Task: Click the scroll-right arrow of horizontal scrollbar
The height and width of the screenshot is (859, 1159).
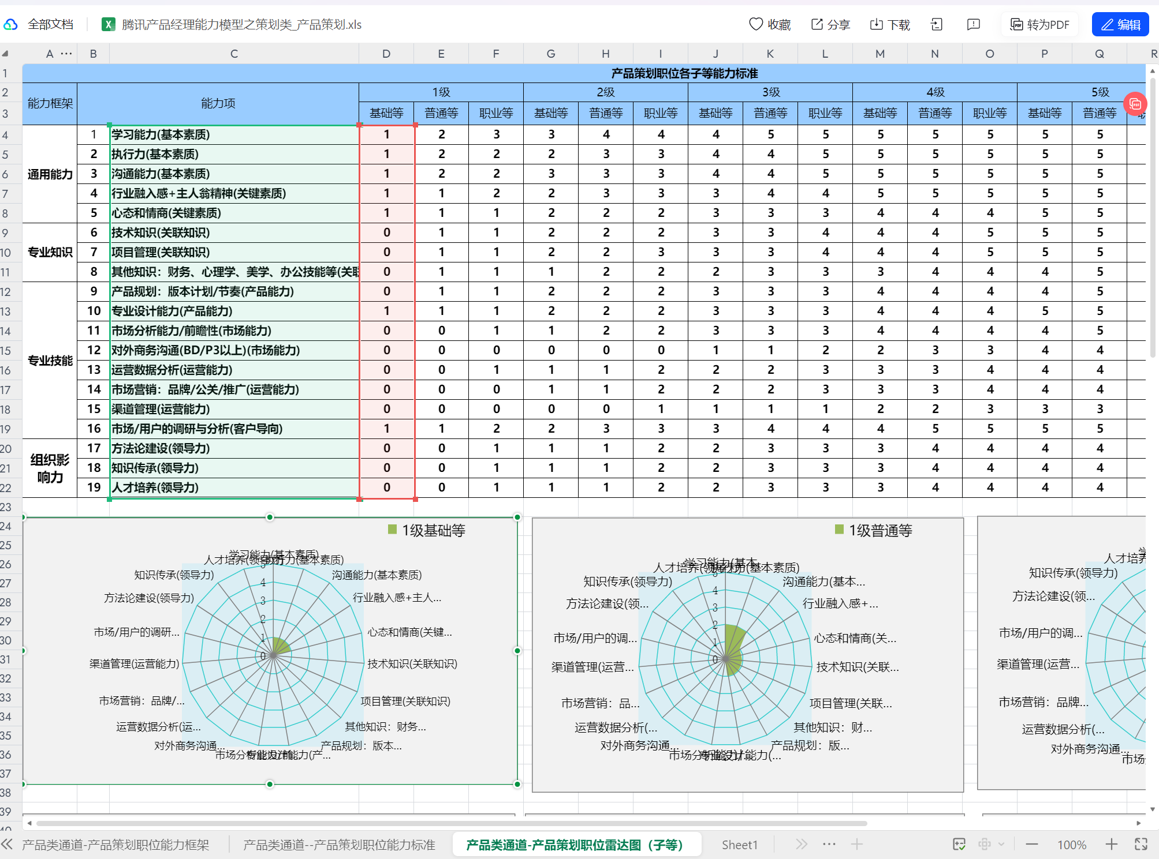Action: click(x=1139, y=823)
